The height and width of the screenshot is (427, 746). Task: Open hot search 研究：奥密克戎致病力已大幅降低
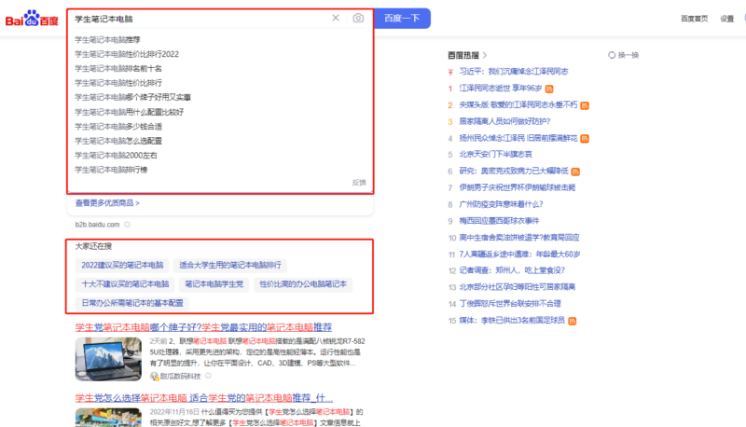[x=514, y=171]
